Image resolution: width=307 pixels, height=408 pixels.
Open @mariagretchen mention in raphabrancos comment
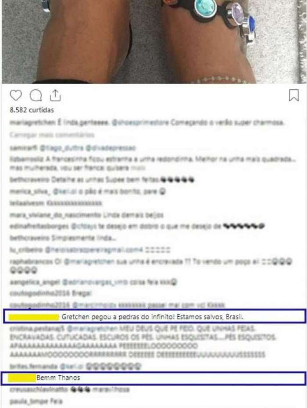[89, 261]
